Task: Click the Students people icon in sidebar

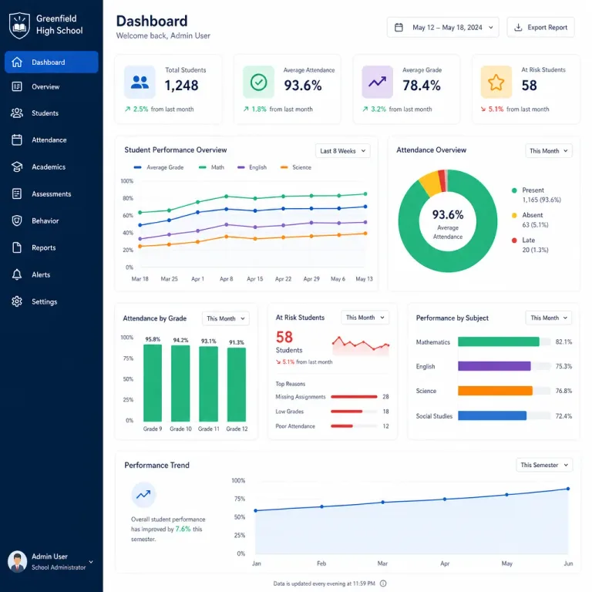Action: 17,113
